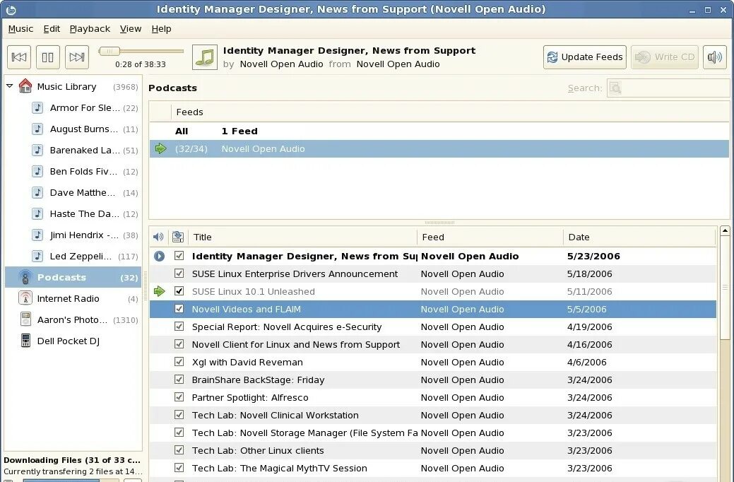Click the music note album art icon
The image size is (734, 482).
point(205,57)
